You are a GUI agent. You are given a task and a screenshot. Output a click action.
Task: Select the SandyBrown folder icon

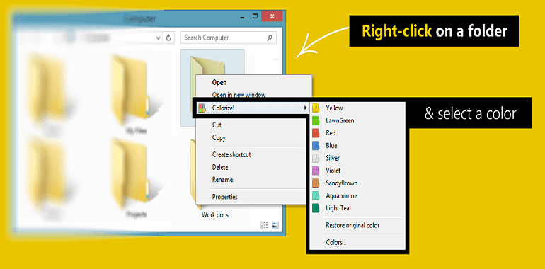click(x=316, y=183)
